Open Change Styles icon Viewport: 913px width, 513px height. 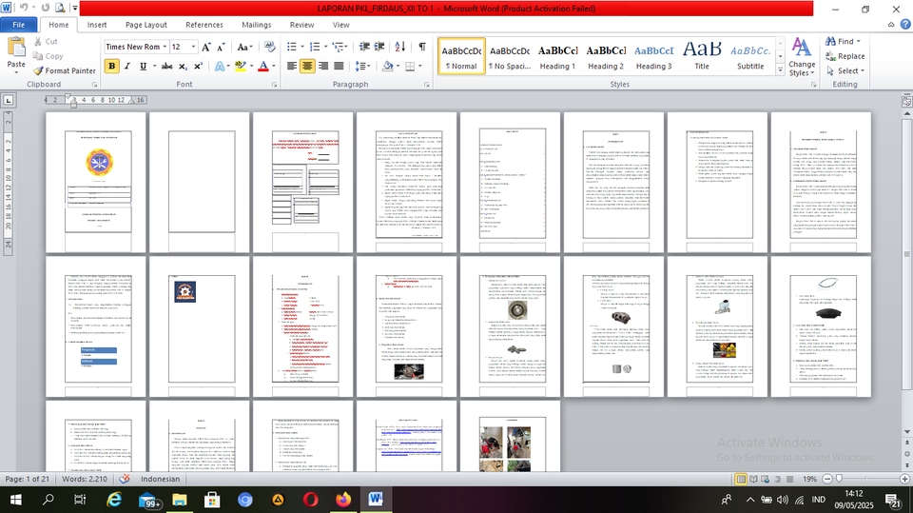point(802,56)
